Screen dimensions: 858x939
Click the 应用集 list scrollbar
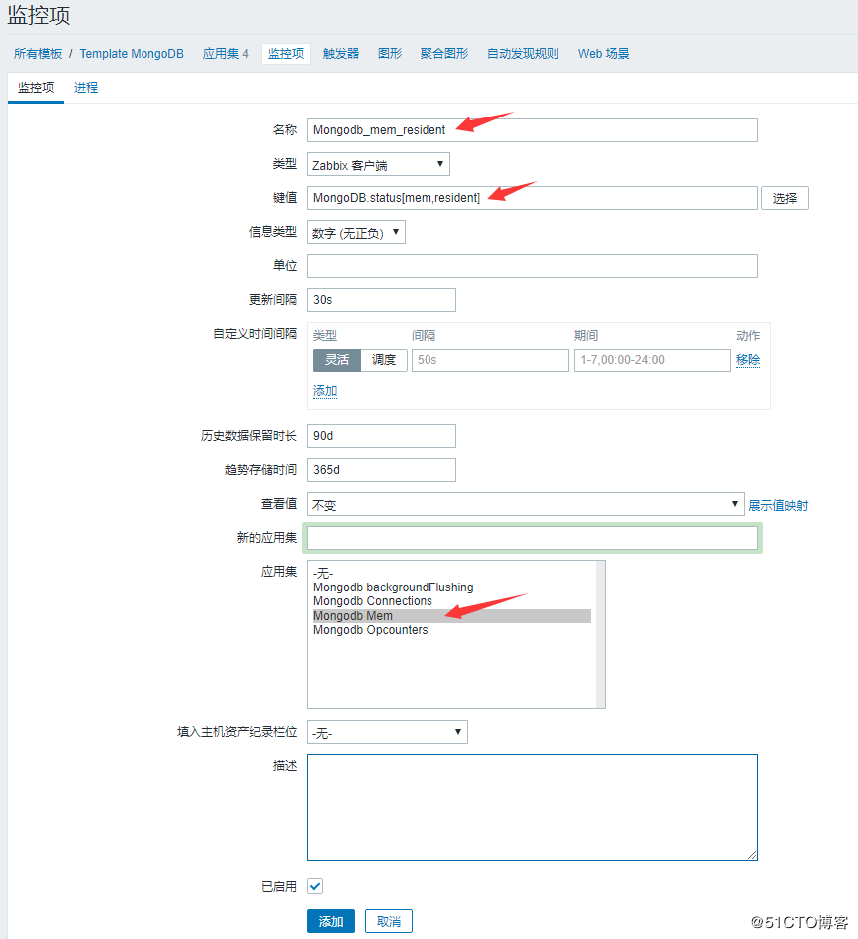point(600,634)
